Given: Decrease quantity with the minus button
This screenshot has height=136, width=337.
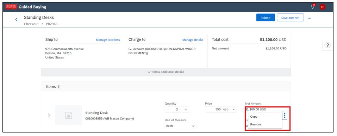Looking at the screenshot, I should (x=168, y=110).
